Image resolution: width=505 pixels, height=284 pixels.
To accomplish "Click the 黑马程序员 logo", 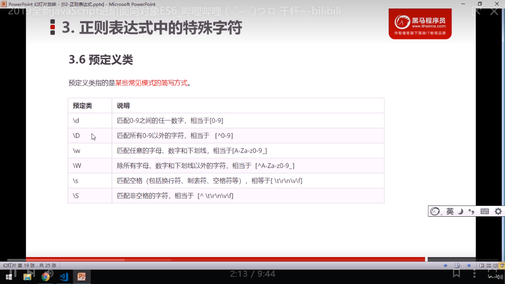I will coord(420,24).
